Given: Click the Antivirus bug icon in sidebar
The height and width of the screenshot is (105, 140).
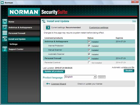Looking at the screenshot, I should [x=5, y=27].
